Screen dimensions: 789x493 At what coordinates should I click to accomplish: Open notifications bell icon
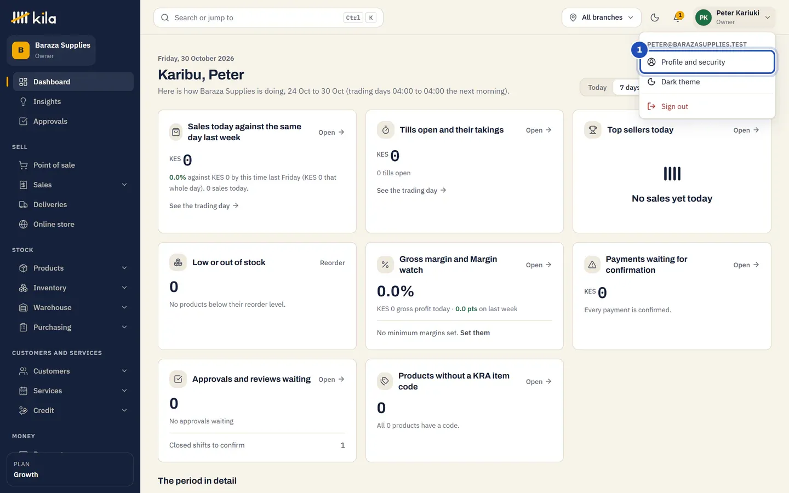pyautogui.click(x=678, y=18)
